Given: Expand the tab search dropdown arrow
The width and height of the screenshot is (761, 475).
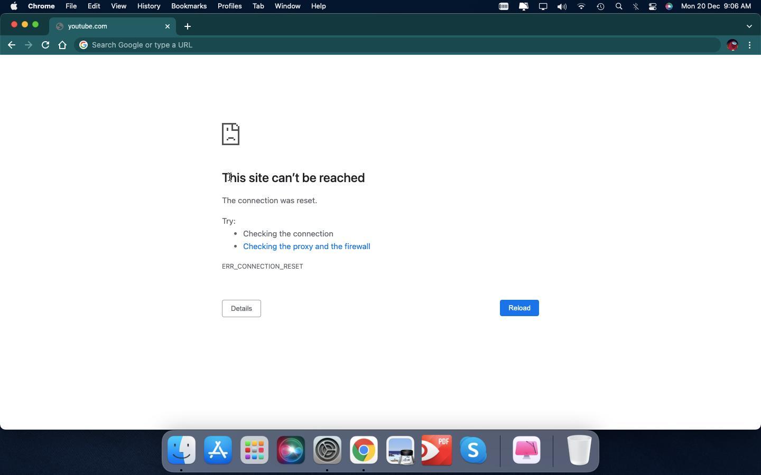Looking at the screenshot, I should [x=749, y=26].
